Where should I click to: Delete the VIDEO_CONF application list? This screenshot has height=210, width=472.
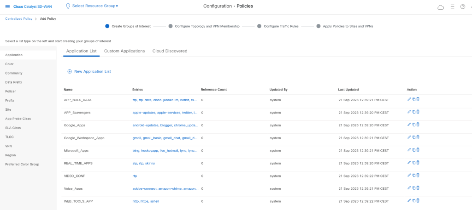(x=418, y=175)
